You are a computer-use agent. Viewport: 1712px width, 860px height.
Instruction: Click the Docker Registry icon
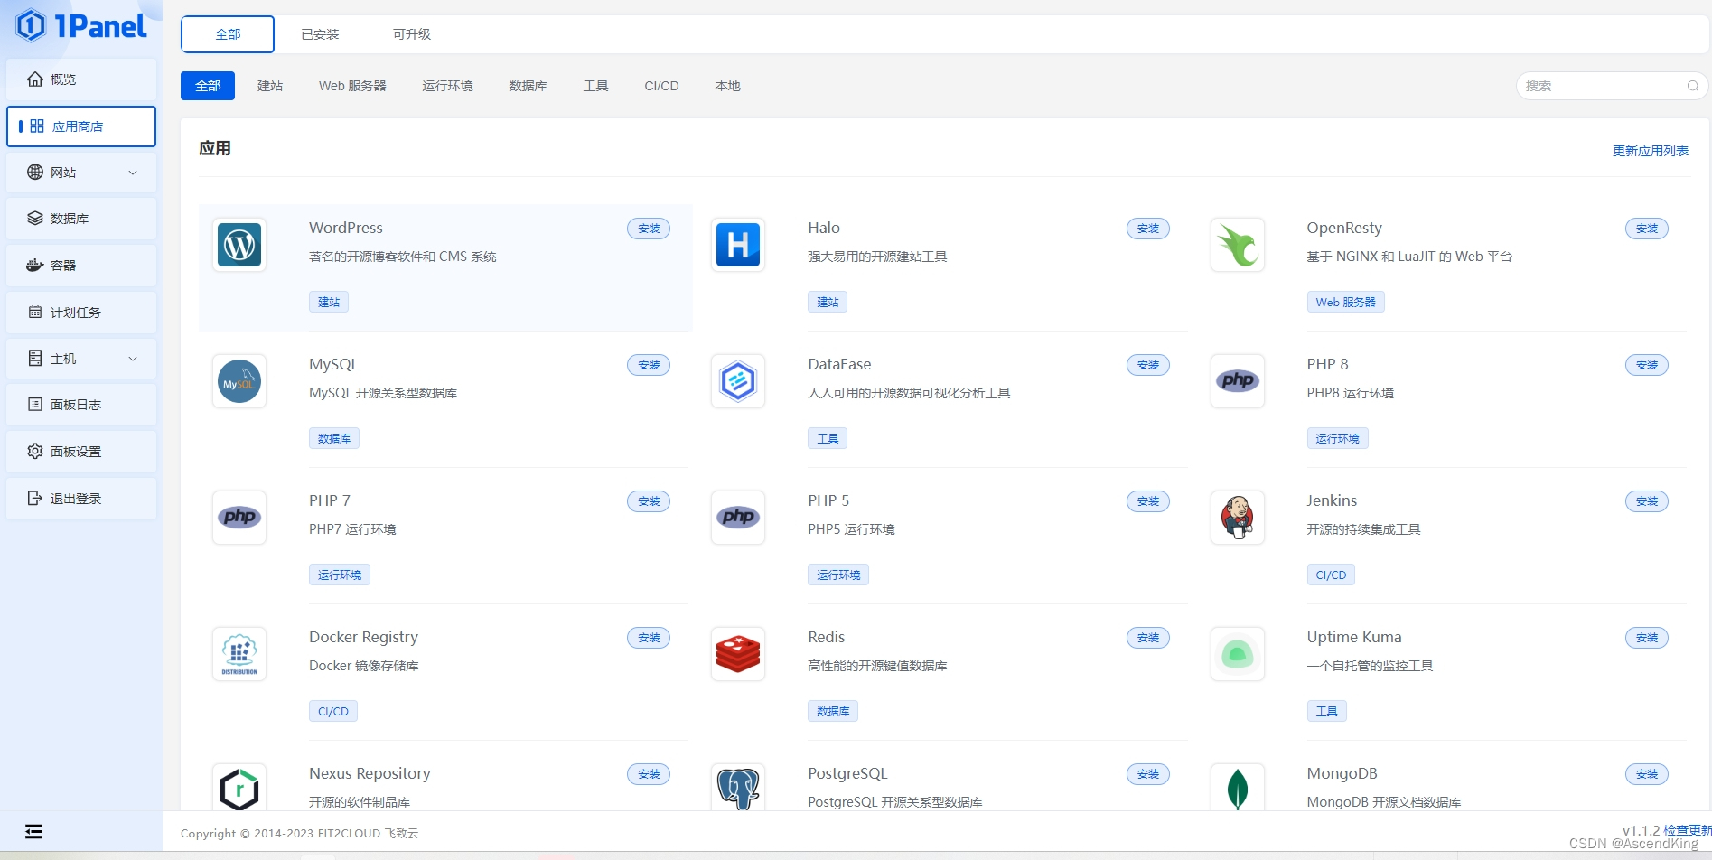click(x=239, y=654)
